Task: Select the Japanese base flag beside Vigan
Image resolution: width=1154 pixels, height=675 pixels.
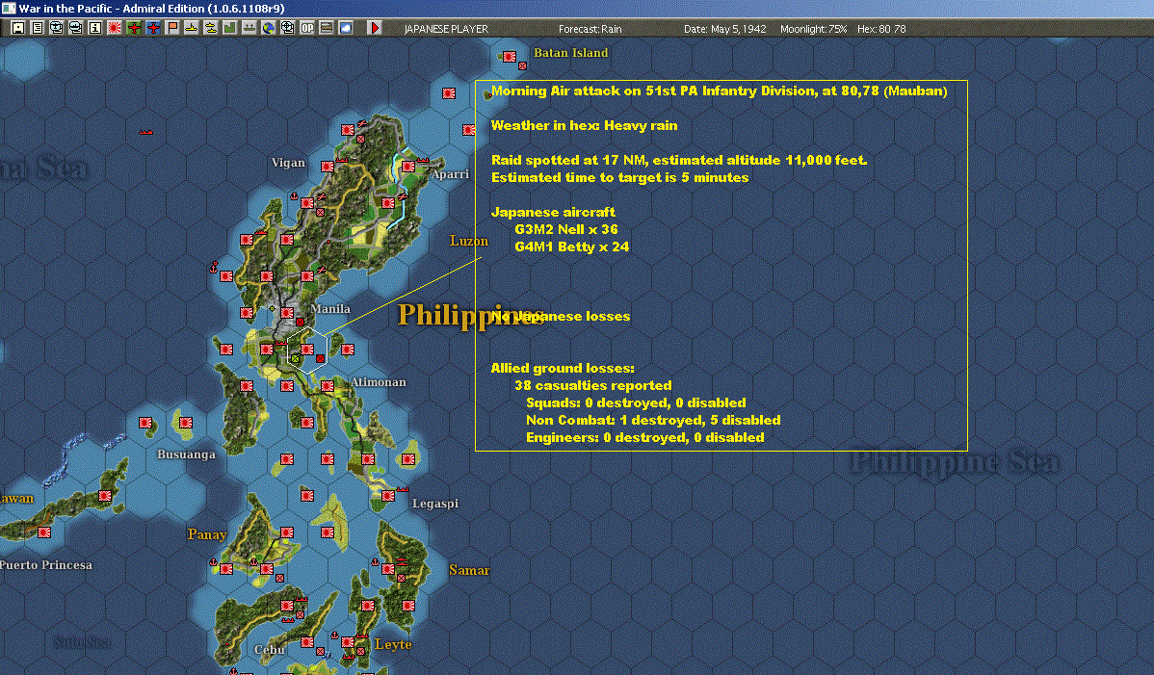Action: click(x=328, y=167)
